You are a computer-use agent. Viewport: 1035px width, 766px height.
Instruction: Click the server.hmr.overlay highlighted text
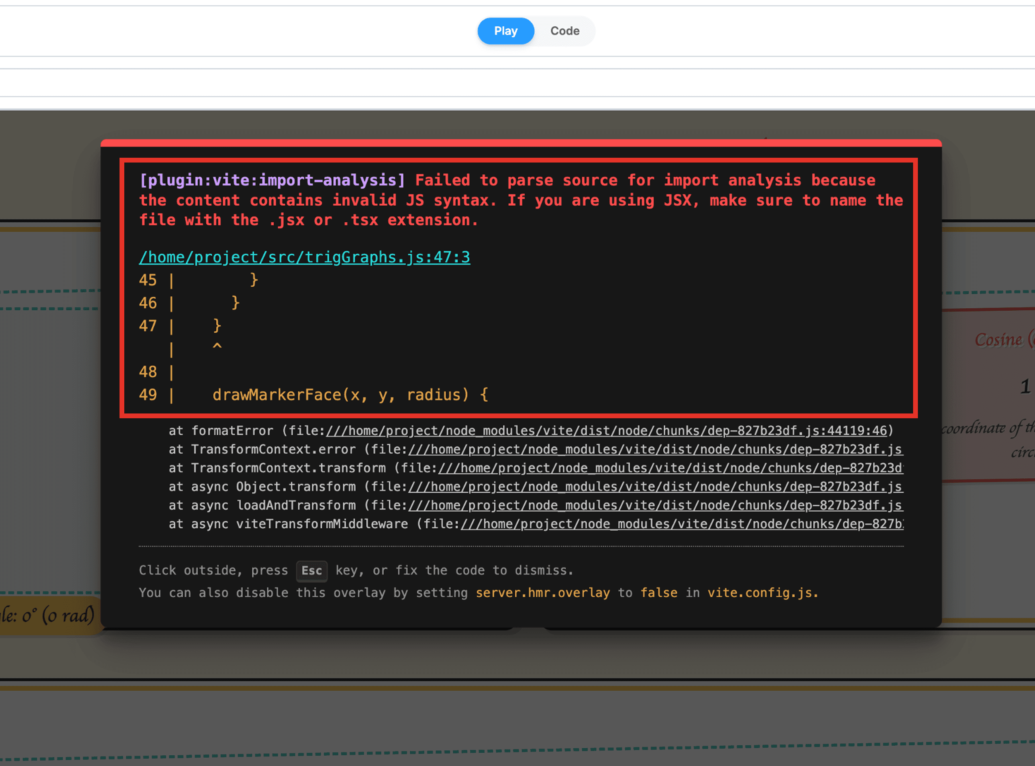543,593
